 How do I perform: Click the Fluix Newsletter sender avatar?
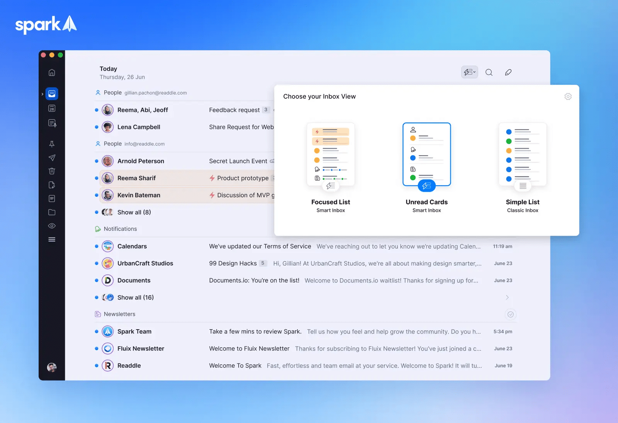108,349
